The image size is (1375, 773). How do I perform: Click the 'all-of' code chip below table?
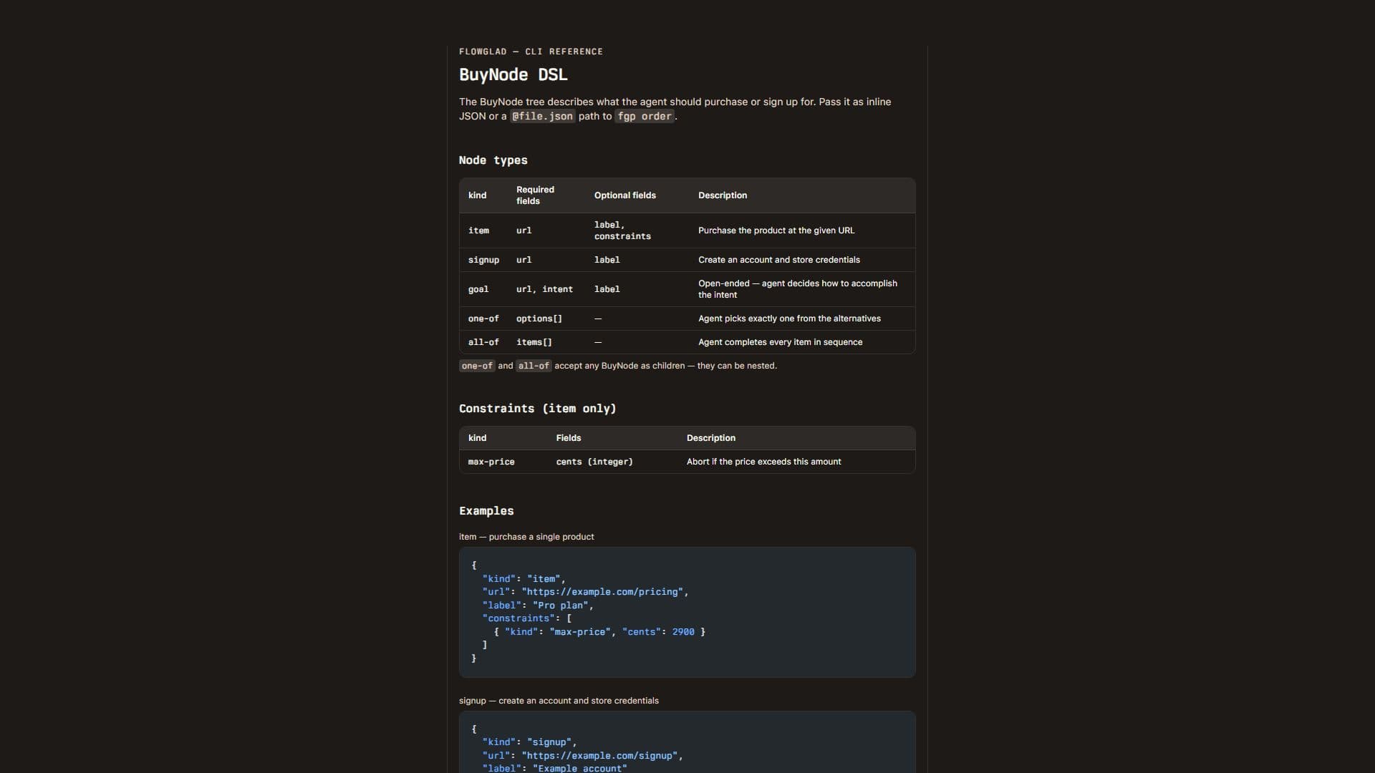click(534, 366)
